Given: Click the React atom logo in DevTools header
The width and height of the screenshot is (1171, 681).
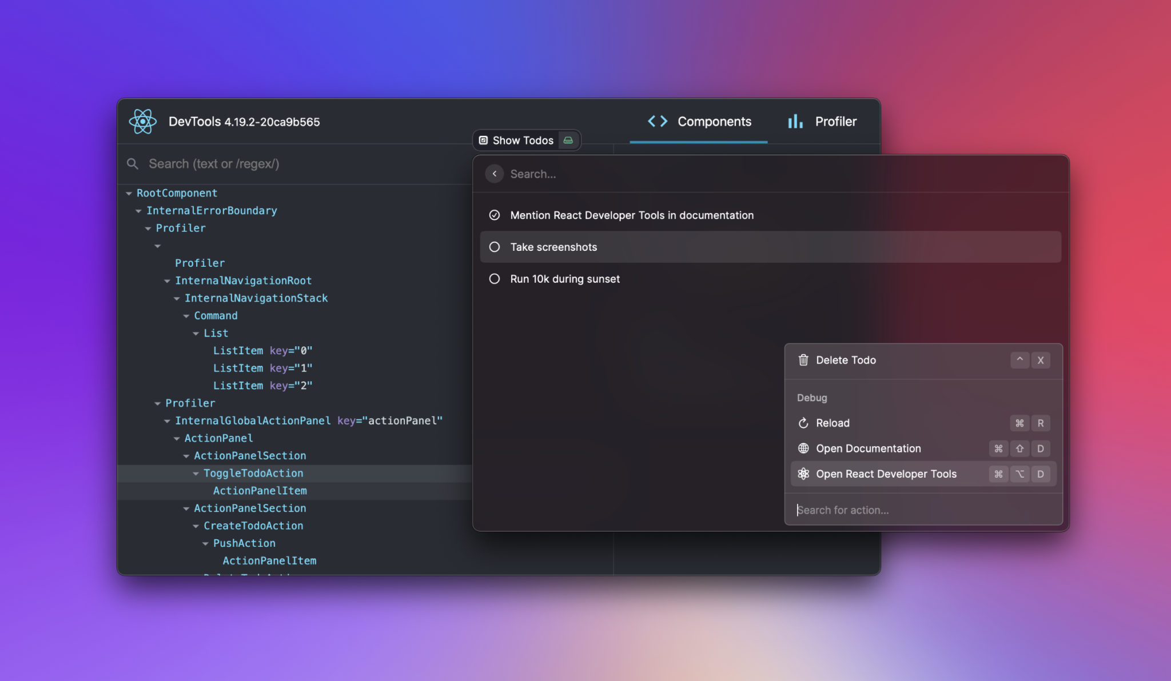Looking at the screenshot, I should tap(142, 122).
